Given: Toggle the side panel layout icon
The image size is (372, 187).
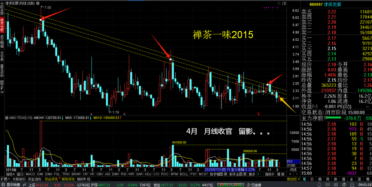Looking at the screenshot, I should click(284, 3).
